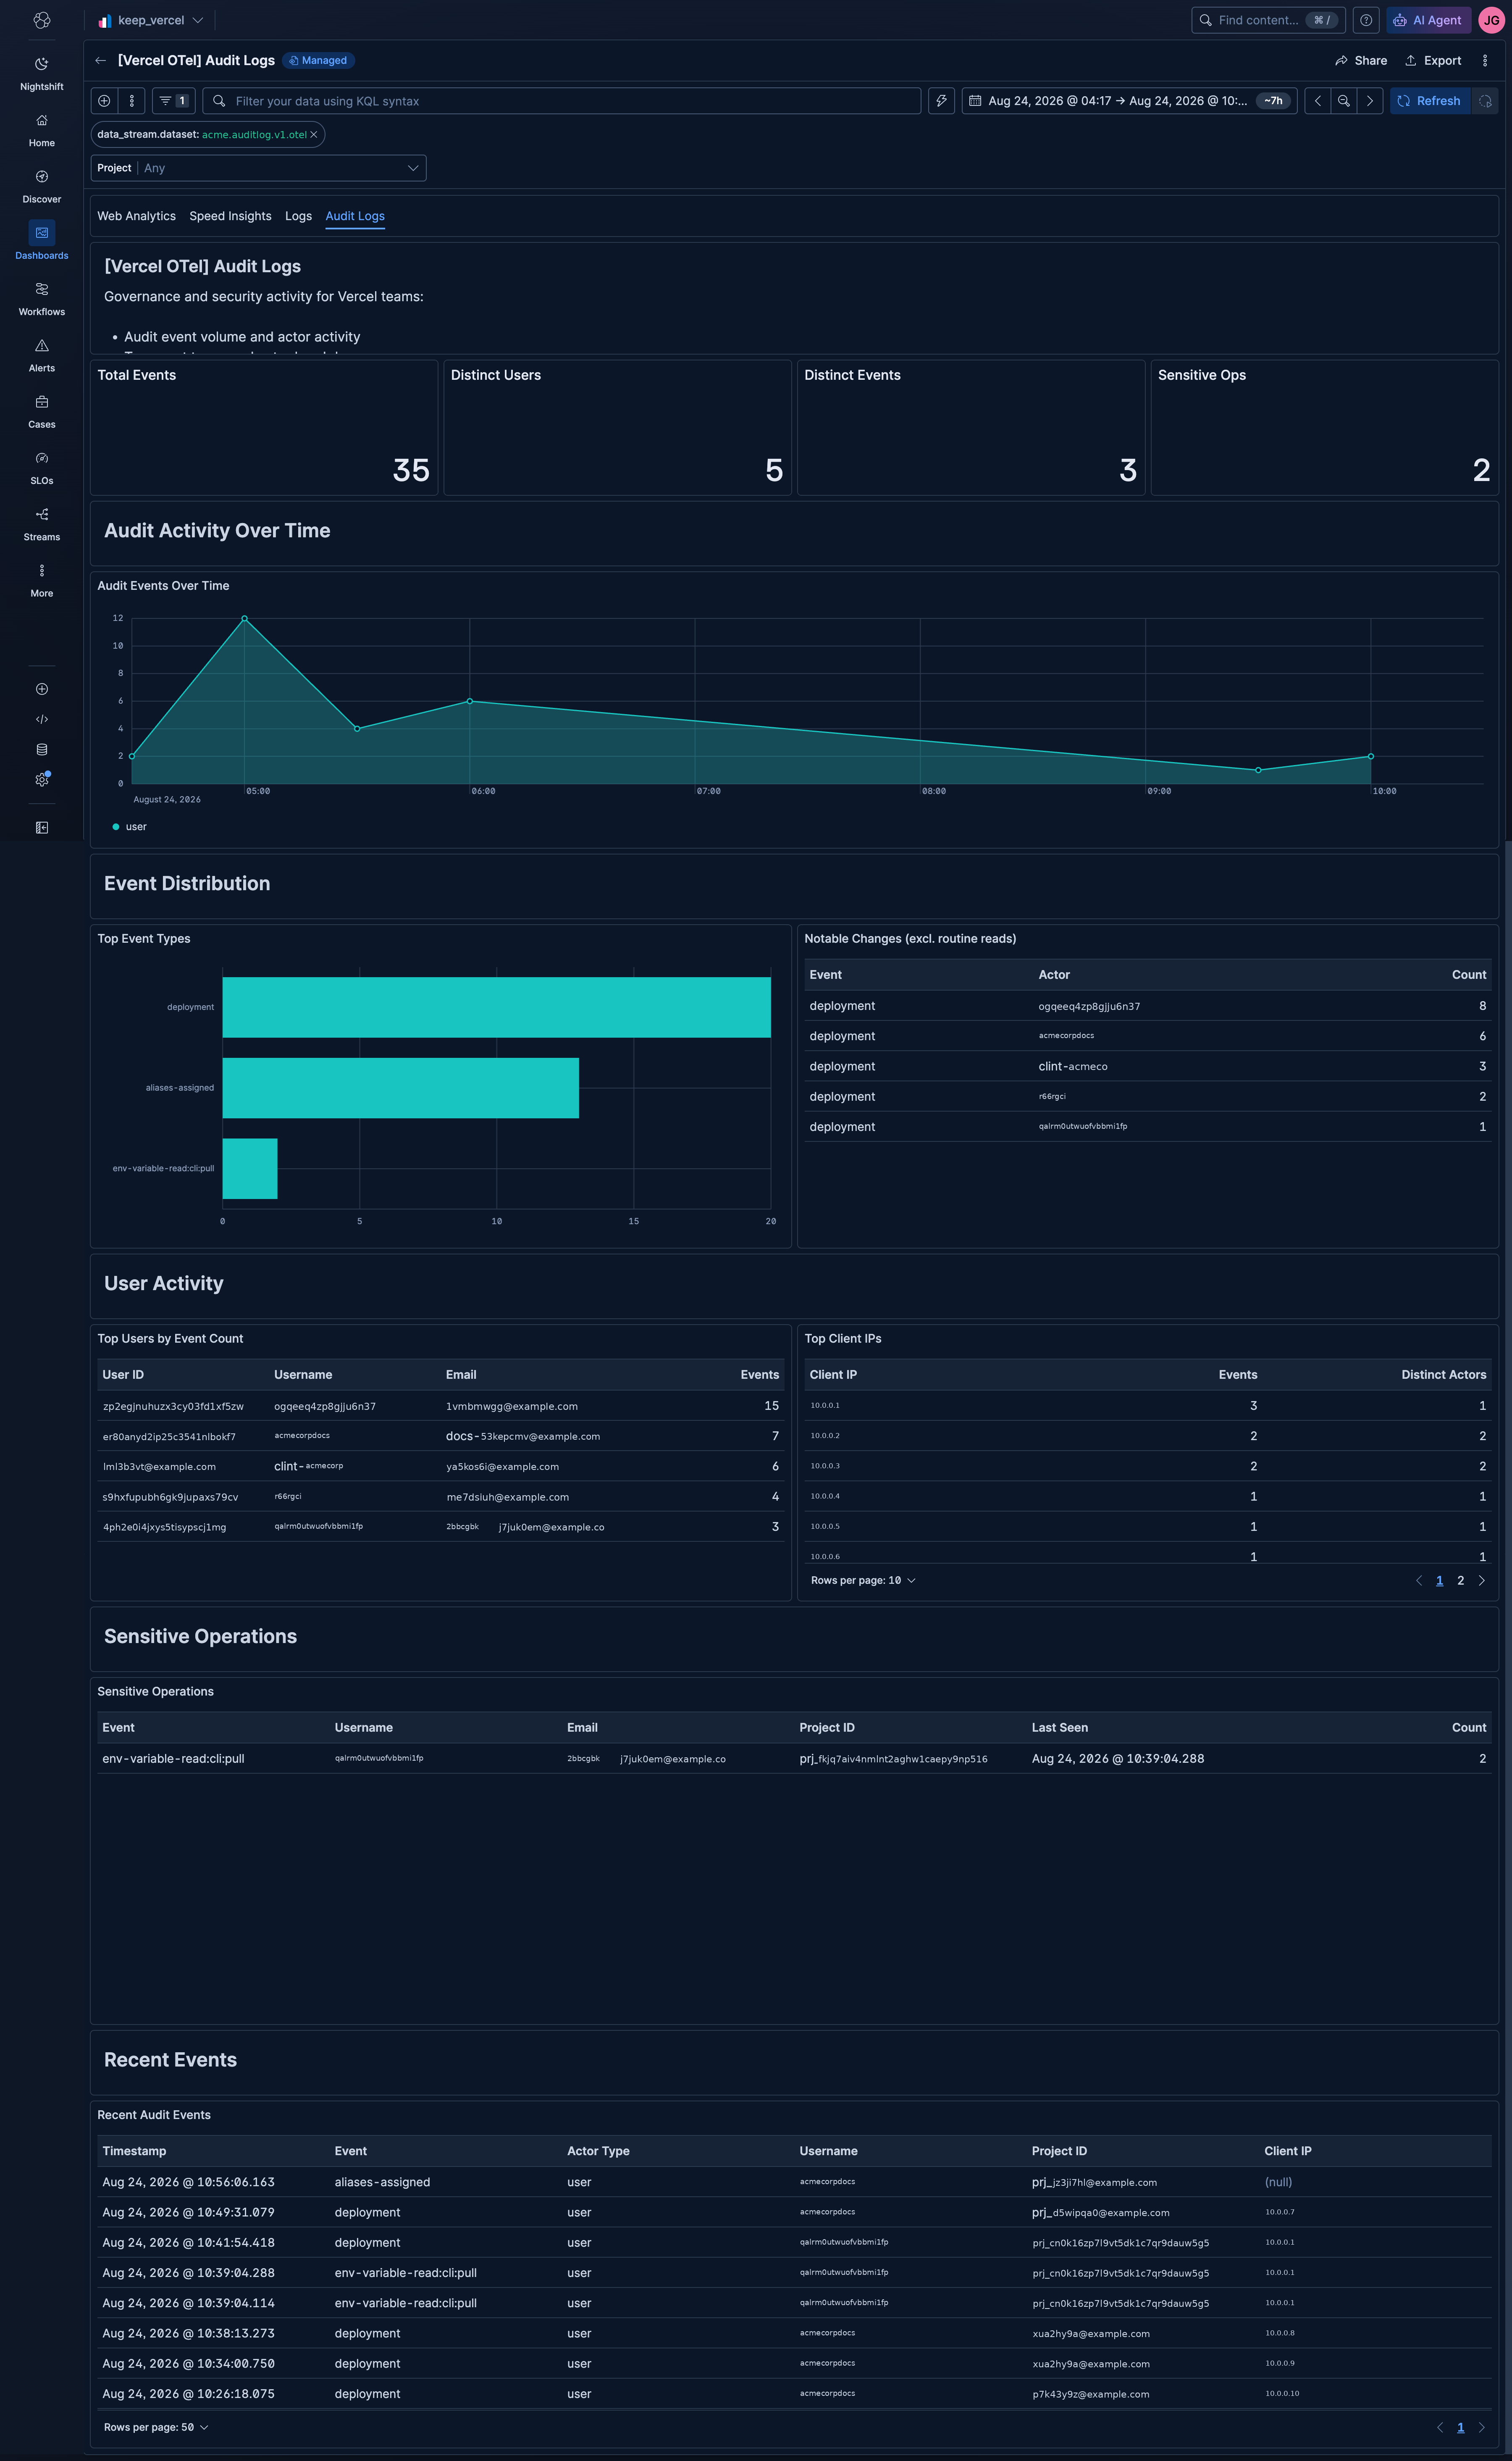
Task: Open filter bar options menu
Action: pyautogui.click(x=131, y=101)
